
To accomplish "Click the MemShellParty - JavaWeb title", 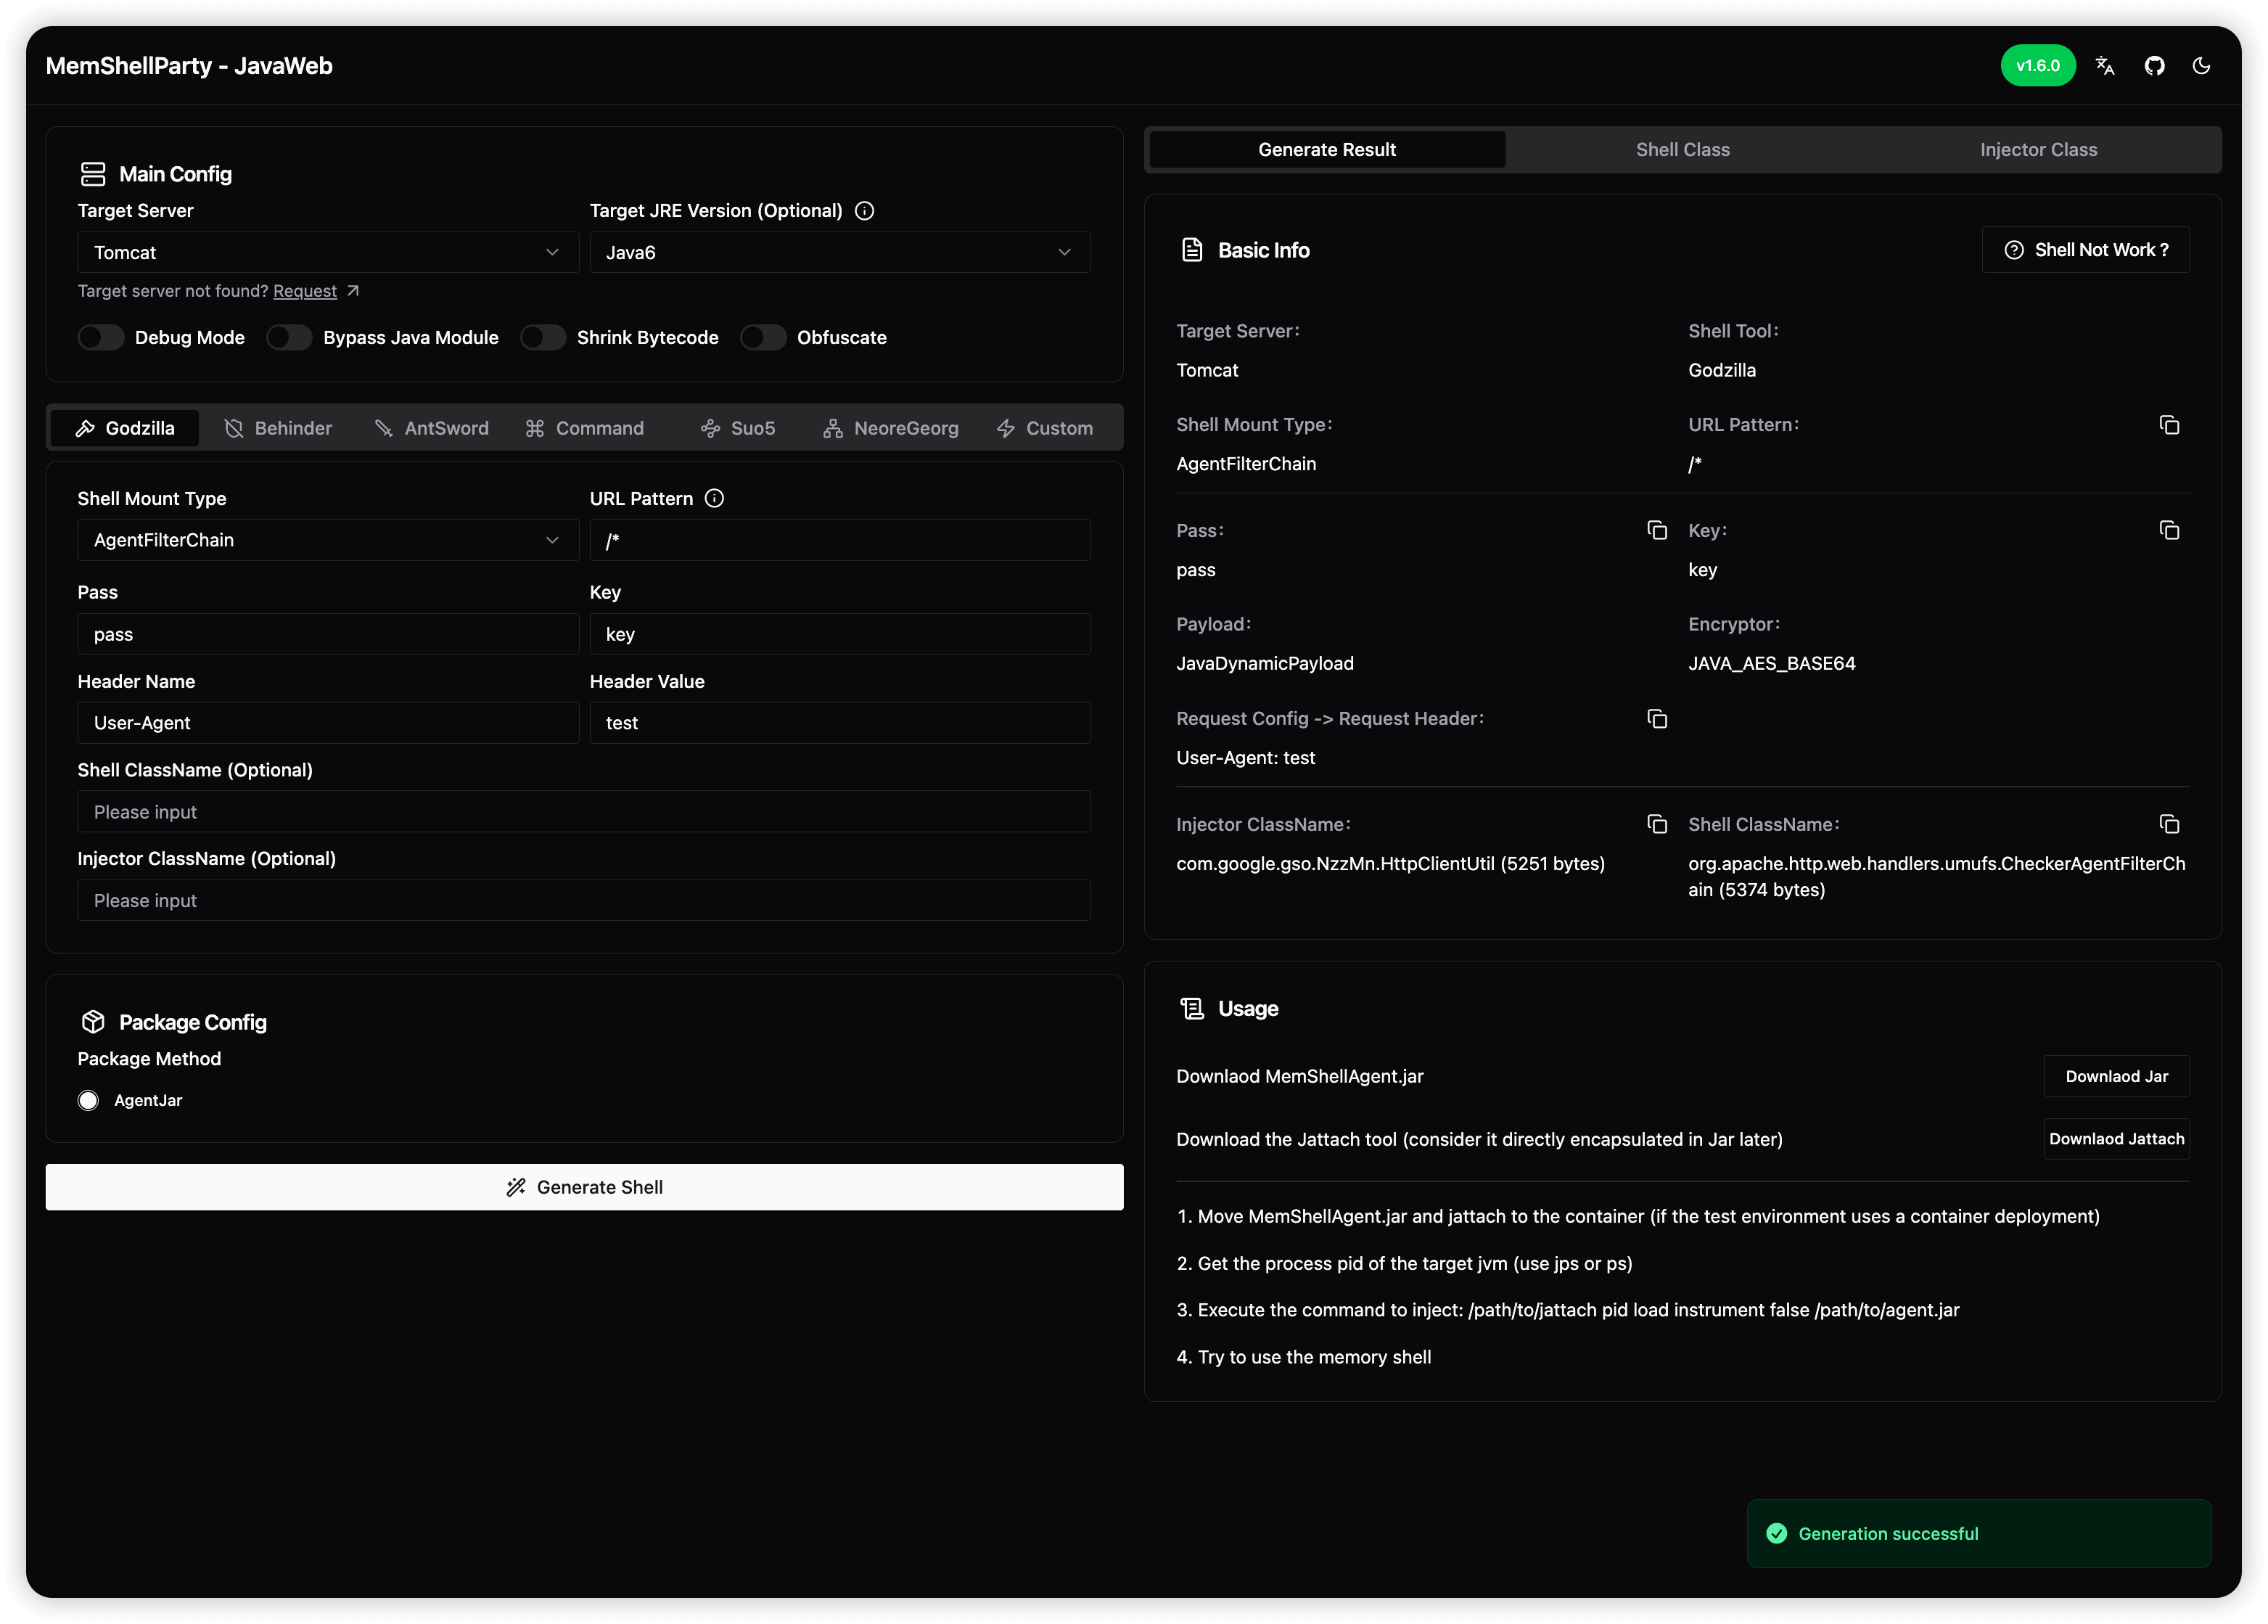I will click(189, 66).
